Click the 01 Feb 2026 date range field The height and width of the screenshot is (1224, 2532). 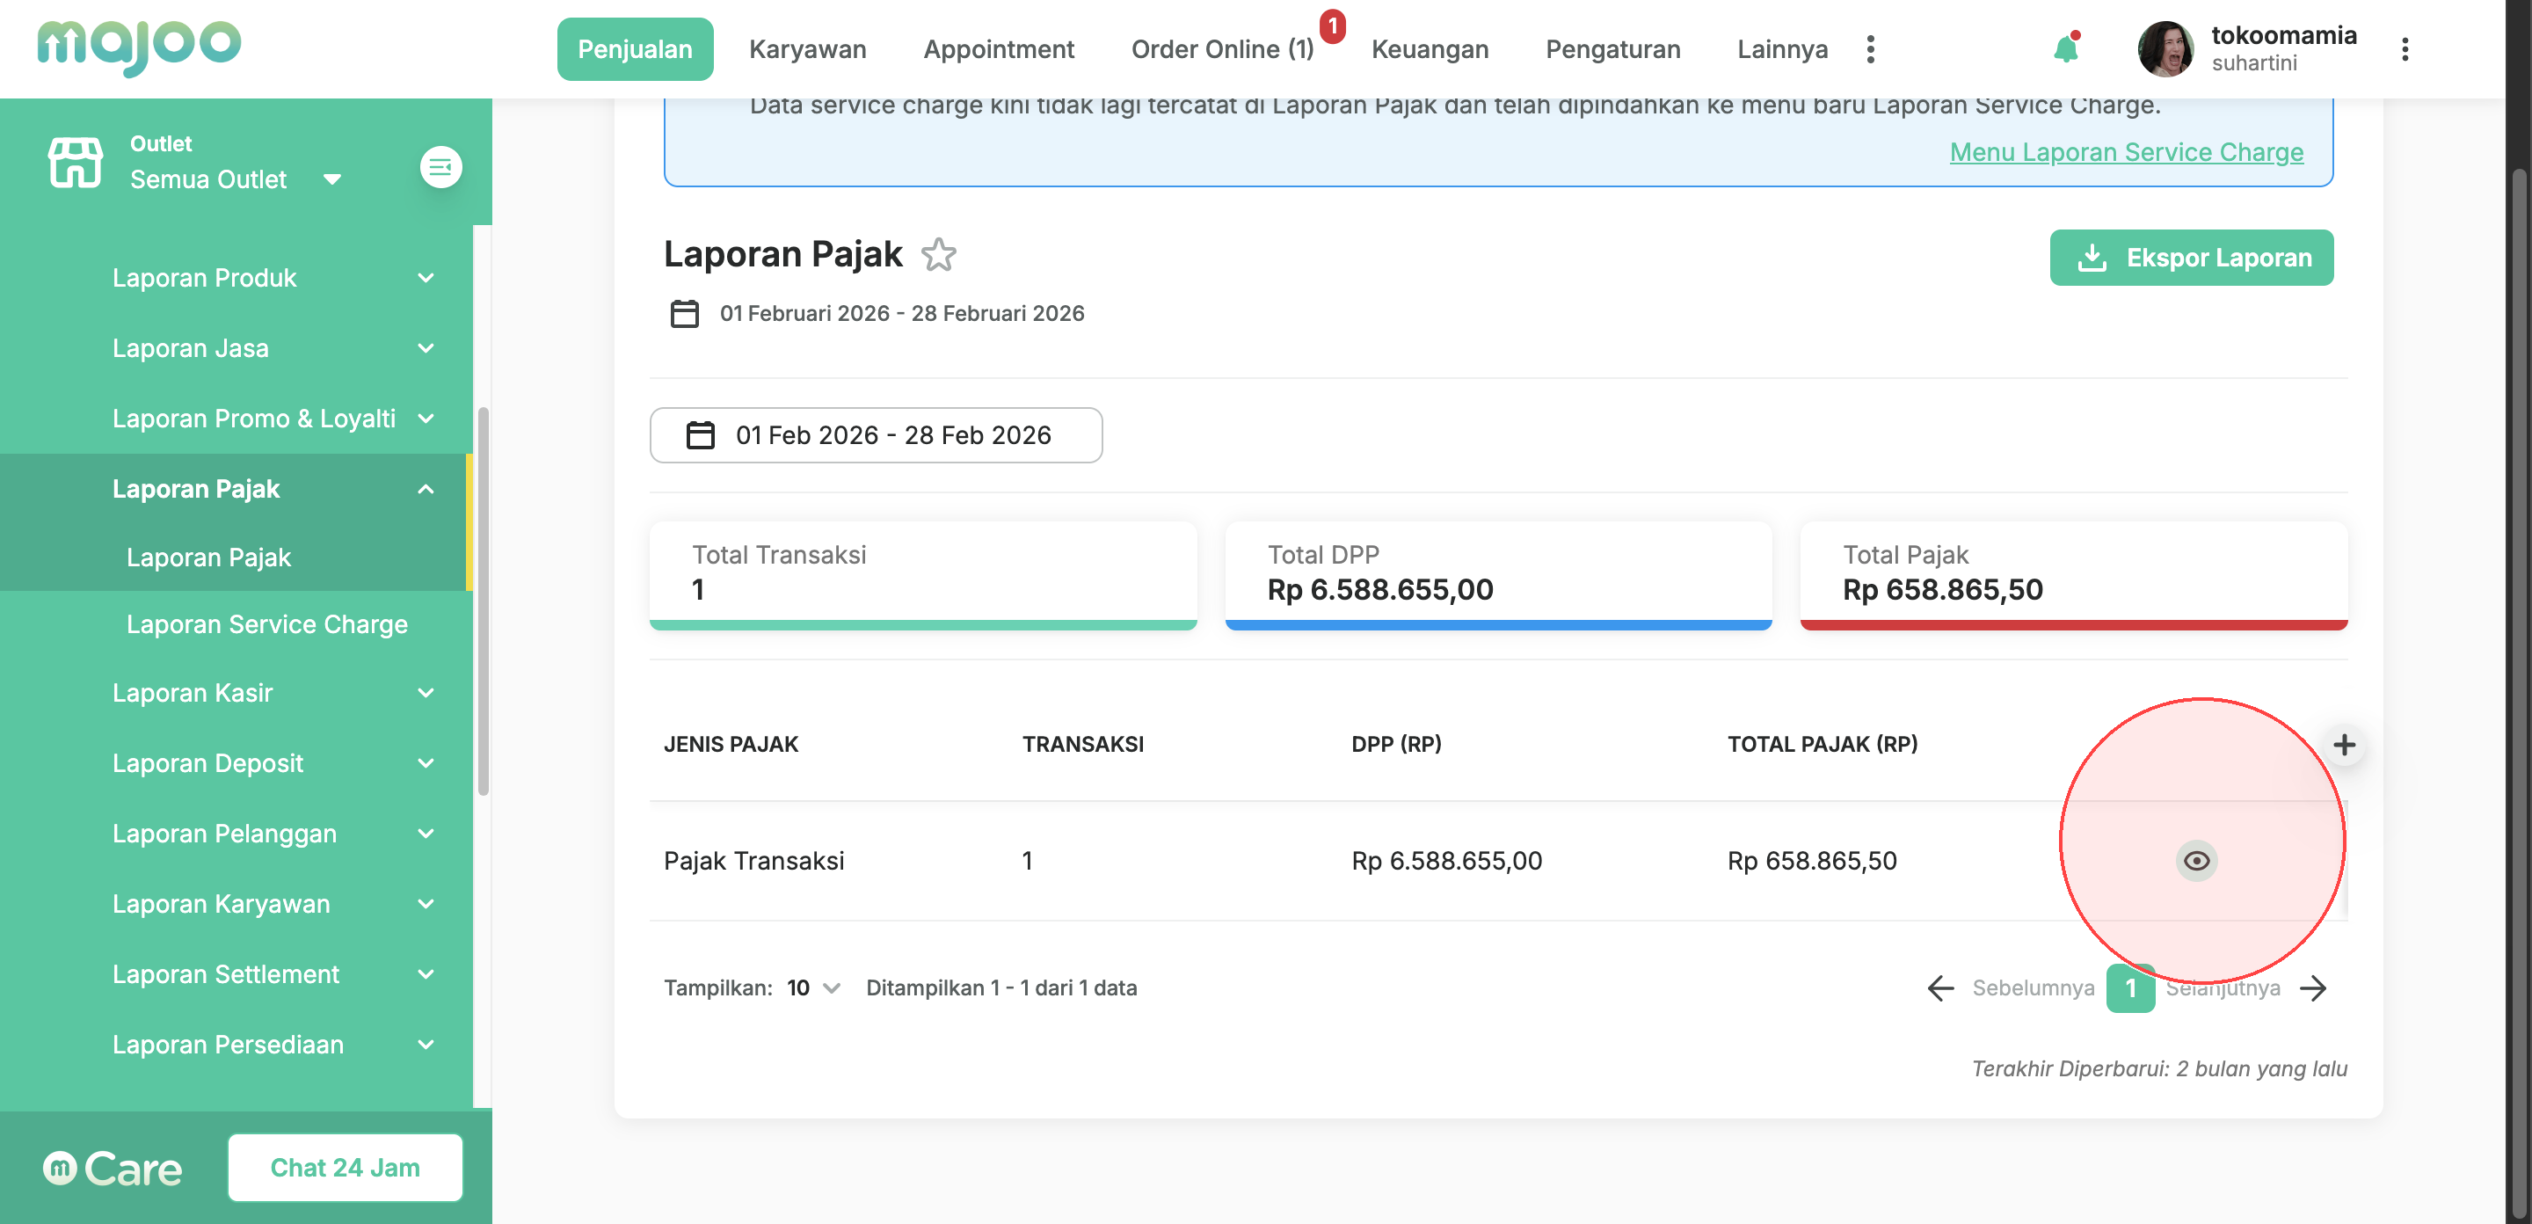[875, 434]
